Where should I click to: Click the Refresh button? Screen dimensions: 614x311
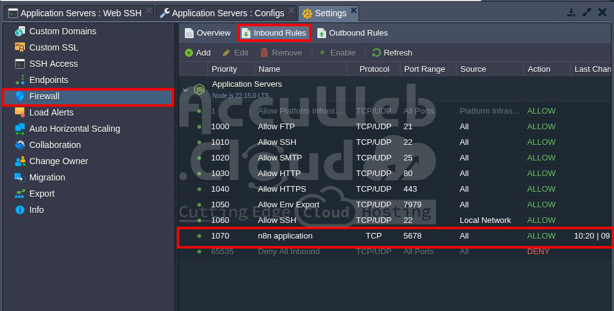coord(392,53)
